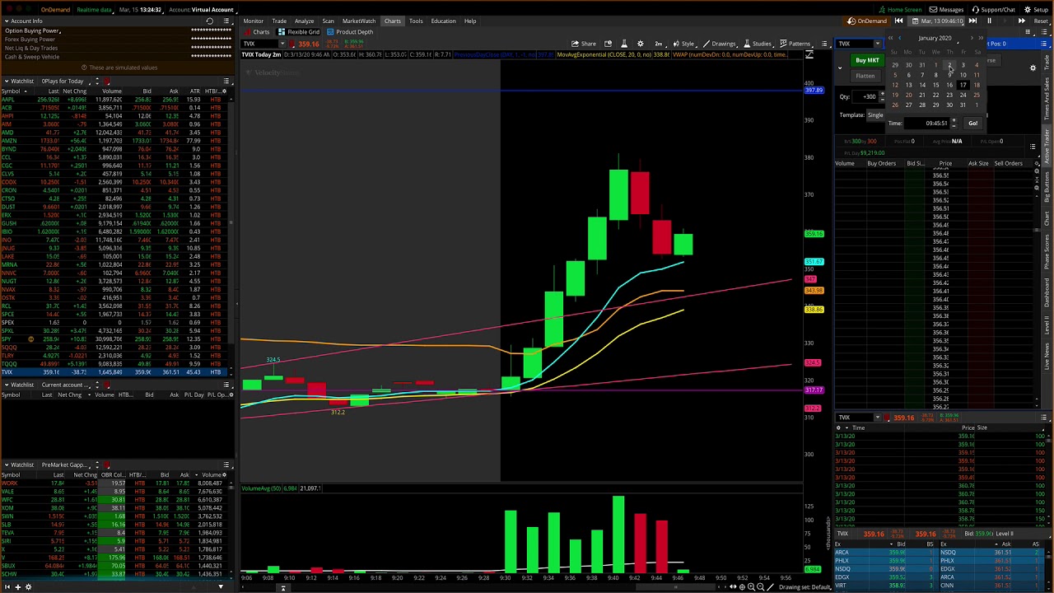The width and height of the screenshot is (1054, 593).
Task: Open Active Trader settings gear
Action: tap(1033, 68)
